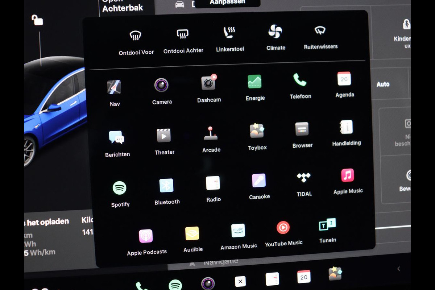Toggle Ontdooi Voor front defrost
This screenshot has width=435, height=290.
pos(136,36)
